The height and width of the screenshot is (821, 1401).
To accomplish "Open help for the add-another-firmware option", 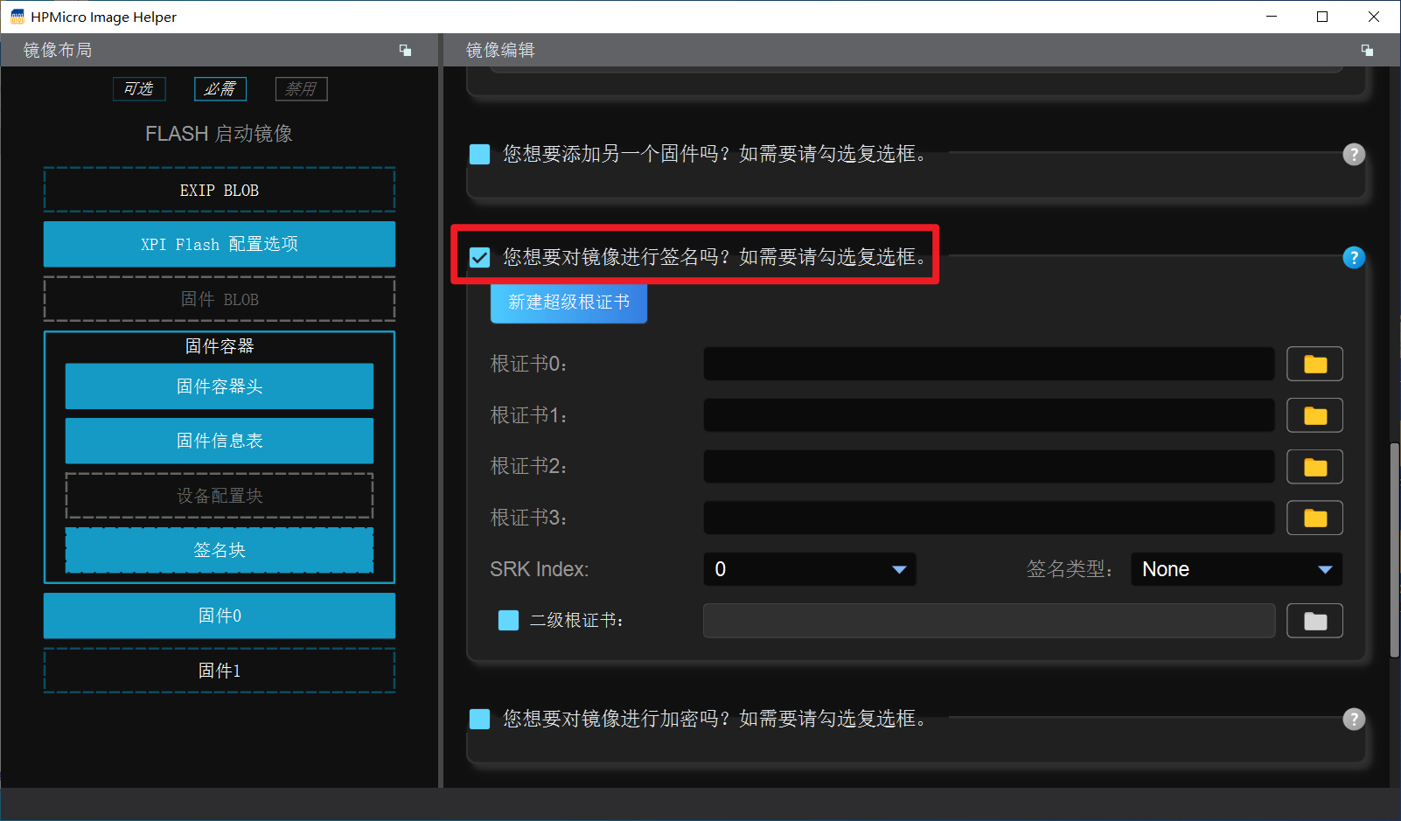I will pos(1354,155).
